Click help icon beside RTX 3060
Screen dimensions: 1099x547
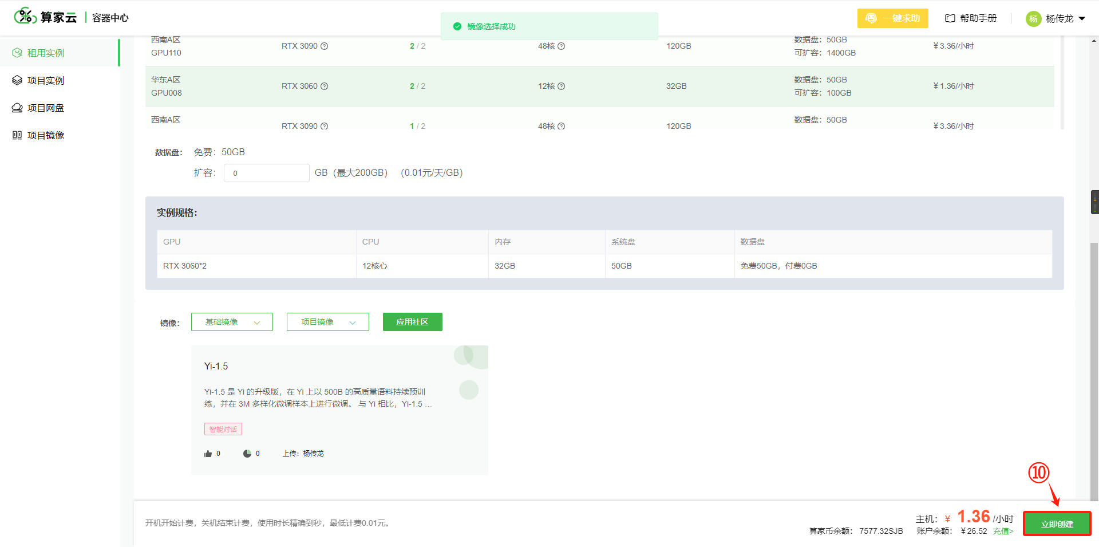tap(324, 86)
